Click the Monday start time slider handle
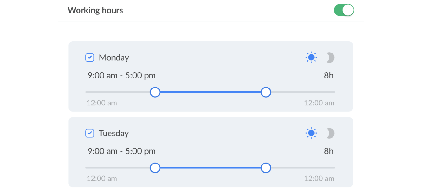 tap(155, 92)
